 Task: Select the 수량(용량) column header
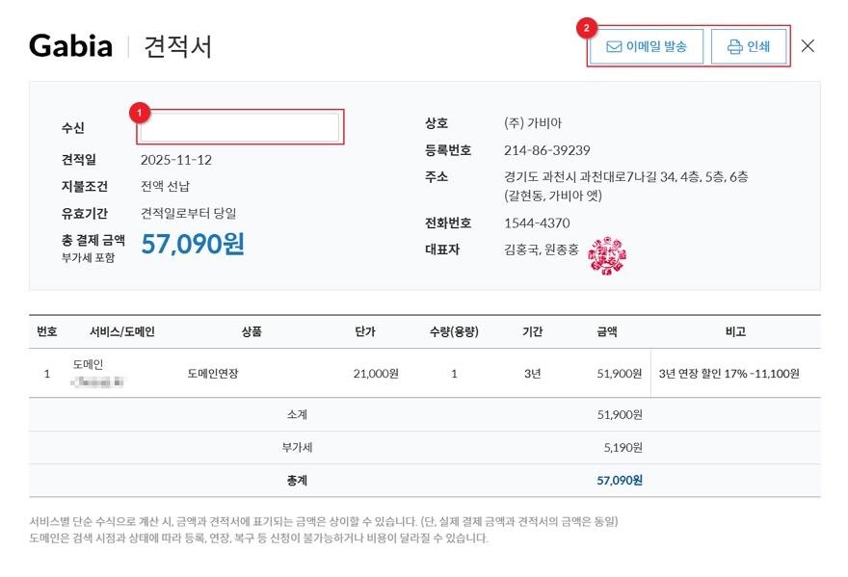tap(454, 331)
